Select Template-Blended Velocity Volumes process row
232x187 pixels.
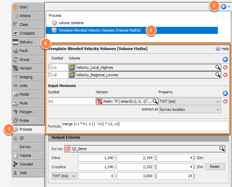pyautogui.click(x=132, y=30)
